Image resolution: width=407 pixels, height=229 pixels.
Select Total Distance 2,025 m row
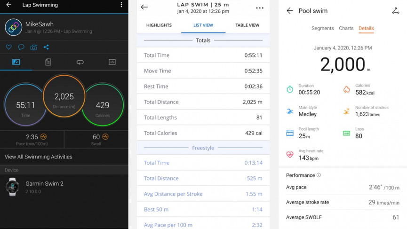point(203,102)
